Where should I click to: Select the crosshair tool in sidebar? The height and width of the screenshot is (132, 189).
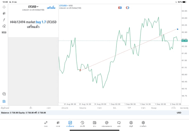coord(4,6)
